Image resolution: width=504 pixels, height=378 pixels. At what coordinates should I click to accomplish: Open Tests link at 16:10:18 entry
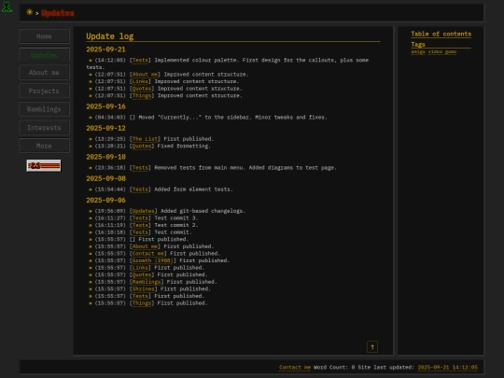point(140,232)
